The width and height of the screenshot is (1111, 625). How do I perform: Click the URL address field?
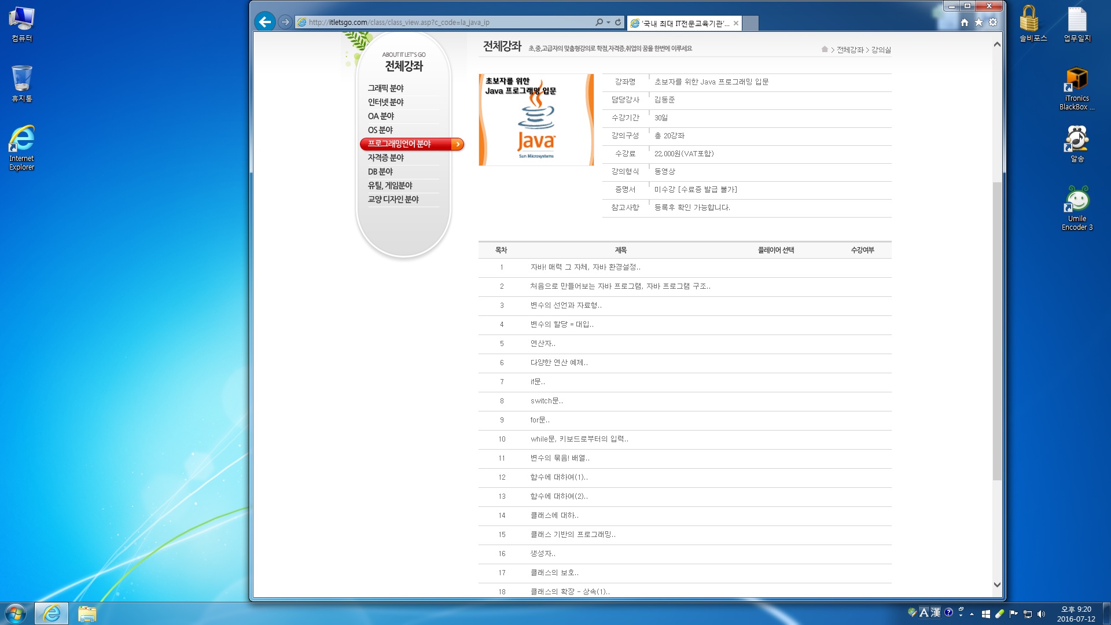pos(446,23)
